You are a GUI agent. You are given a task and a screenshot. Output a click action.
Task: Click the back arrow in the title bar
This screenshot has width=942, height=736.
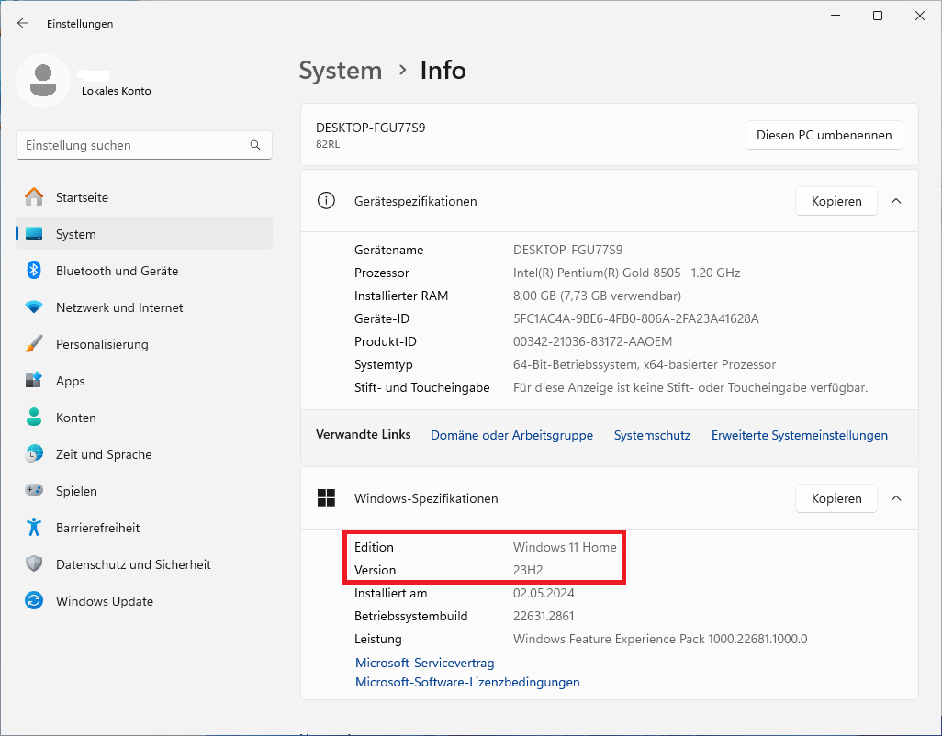(x=23, y=23)
